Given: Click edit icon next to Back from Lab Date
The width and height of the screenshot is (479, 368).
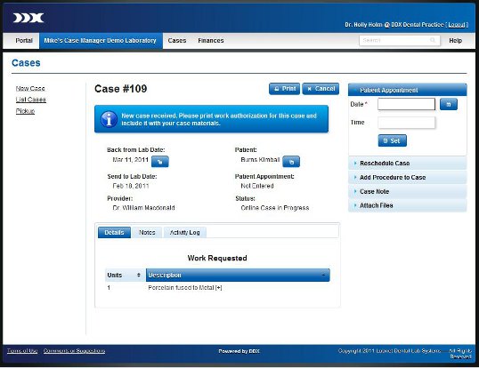Looking at the screenshot, I should point(160,162).
